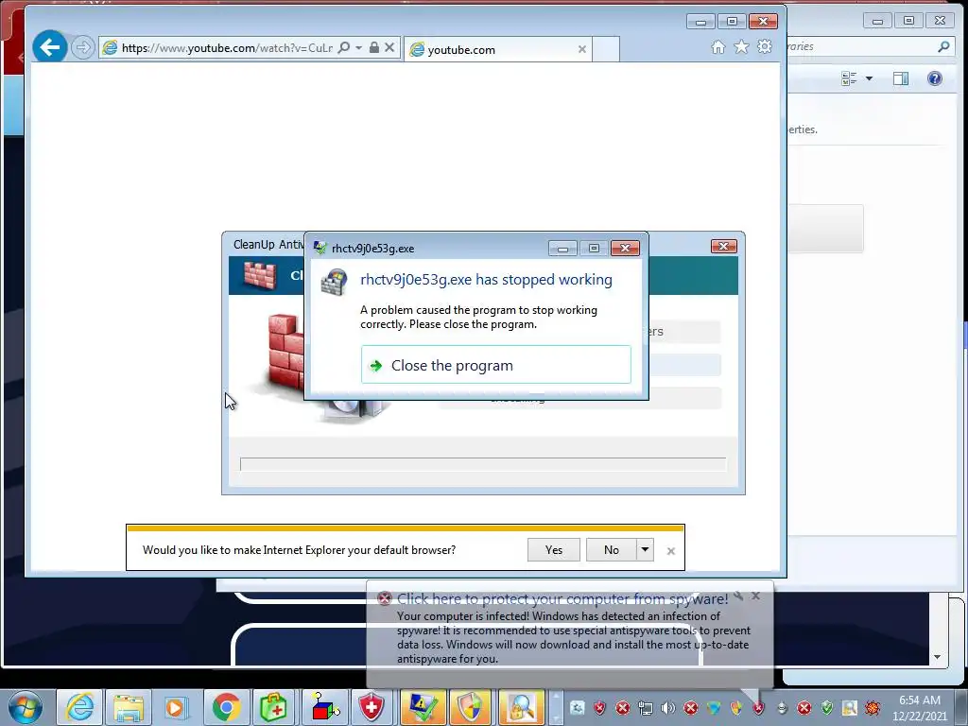Open the red shield with cross taskbar app
Image resolution: width=968 pixels, height=726 pixels.
371,707
